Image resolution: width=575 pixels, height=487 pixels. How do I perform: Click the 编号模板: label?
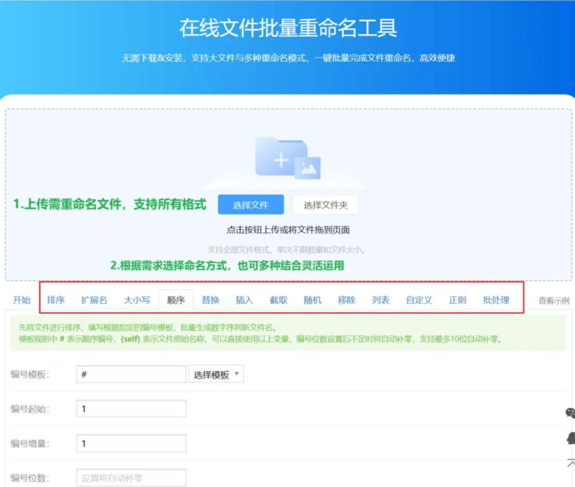30,375
